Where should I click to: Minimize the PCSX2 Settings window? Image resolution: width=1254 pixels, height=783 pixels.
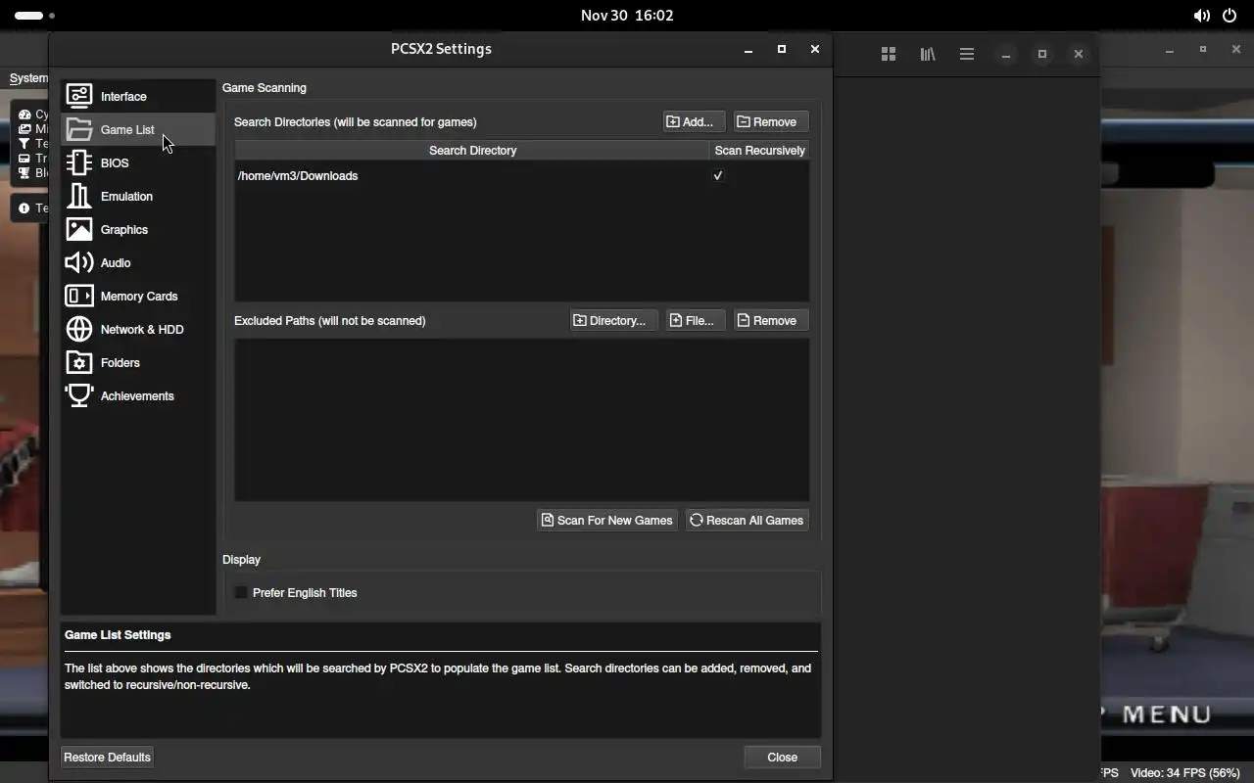click(x=748, y=49)
